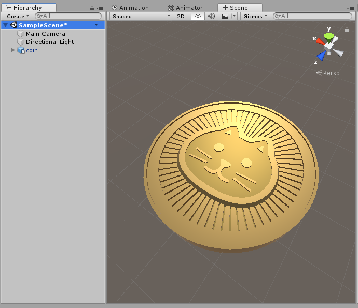Click the Hierarchy search field
This screenshot has width=358, height=308.
(68, 16)
